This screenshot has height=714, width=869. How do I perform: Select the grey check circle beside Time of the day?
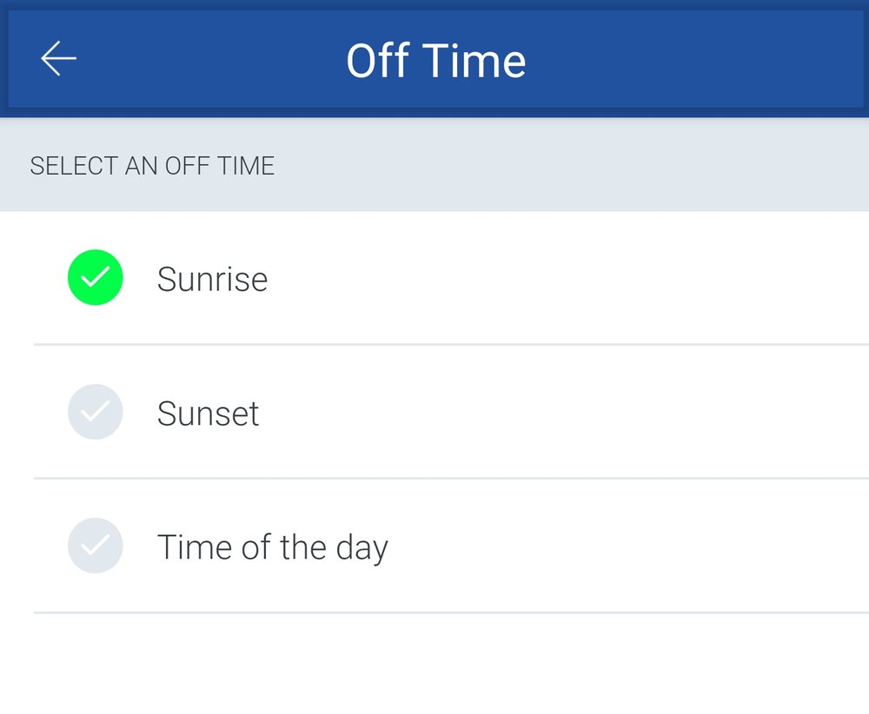coord(96,545)
